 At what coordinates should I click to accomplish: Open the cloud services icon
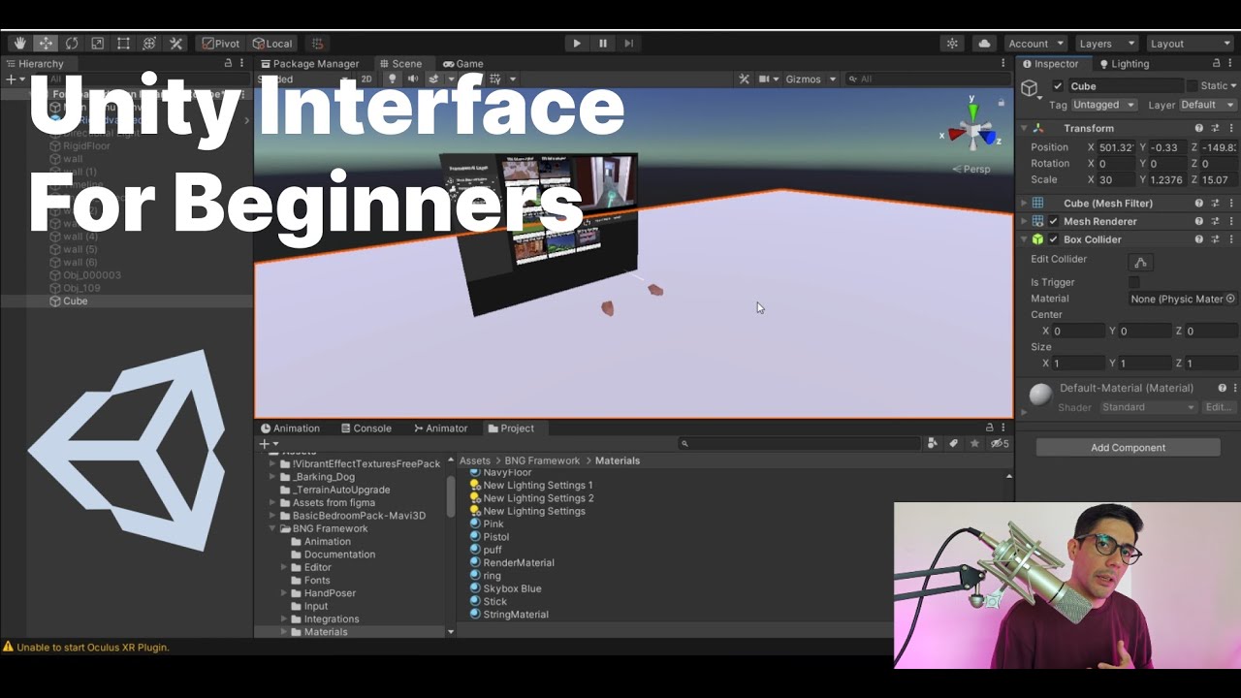(x=985, y=44)
